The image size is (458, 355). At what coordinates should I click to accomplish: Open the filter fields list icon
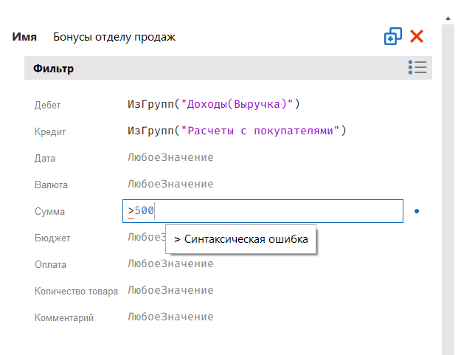click(x=417, y=68)
